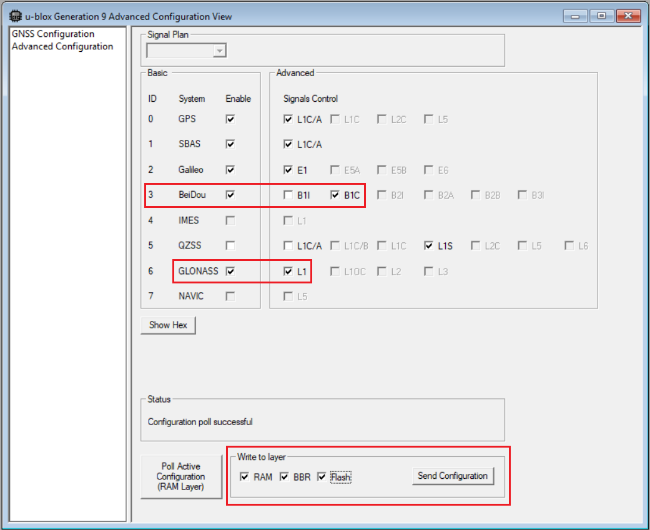Toggle BeiDou B1C signal checkbox
This screenshot has width=650, height=530.
[x=335, y=195]
